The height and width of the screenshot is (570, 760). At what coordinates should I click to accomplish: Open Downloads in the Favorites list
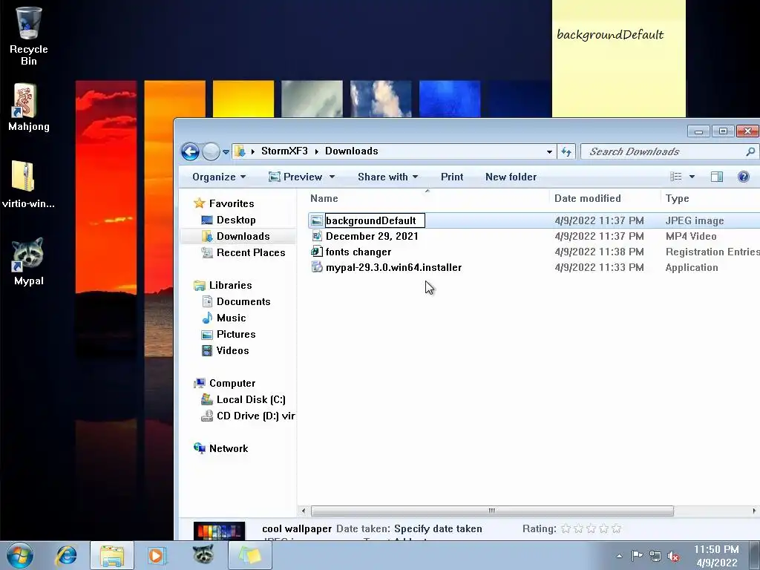tap(243, 237)
